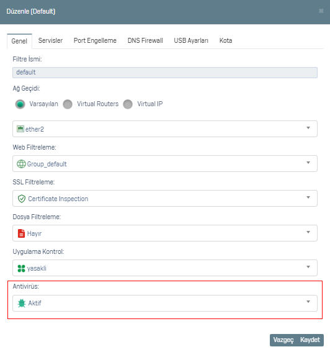Close the Düzenle dialog with X
Viewport: 330px width, 352px height.
[321, 11]
